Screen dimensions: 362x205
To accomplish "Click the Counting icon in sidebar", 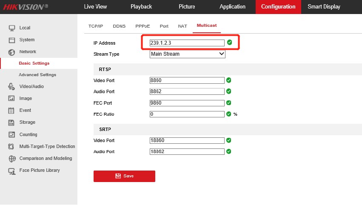I will [x=12, y=134].
